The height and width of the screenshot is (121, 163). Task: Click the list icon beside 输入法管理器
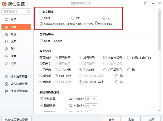[7, 77]
